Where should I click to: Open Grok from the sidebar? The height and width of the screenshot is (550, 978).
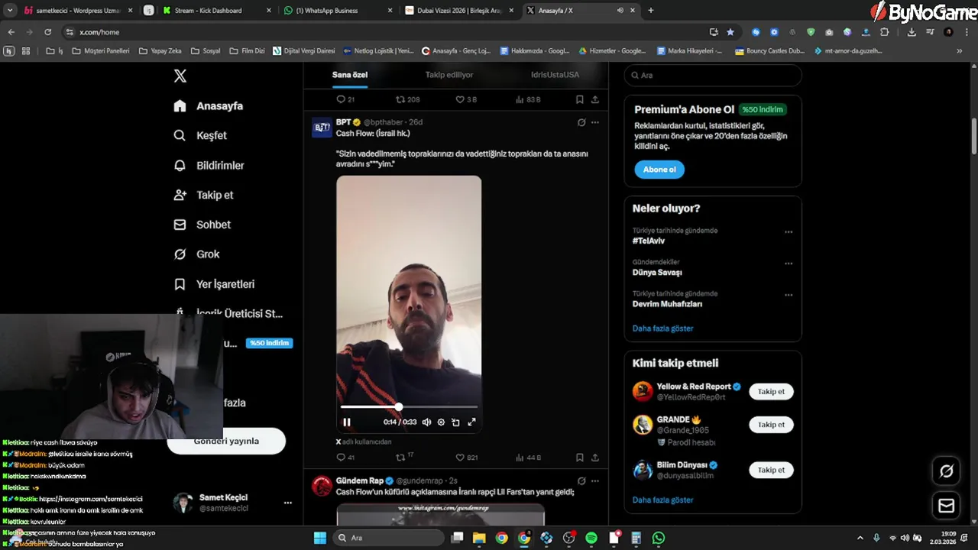click(196, 254)
